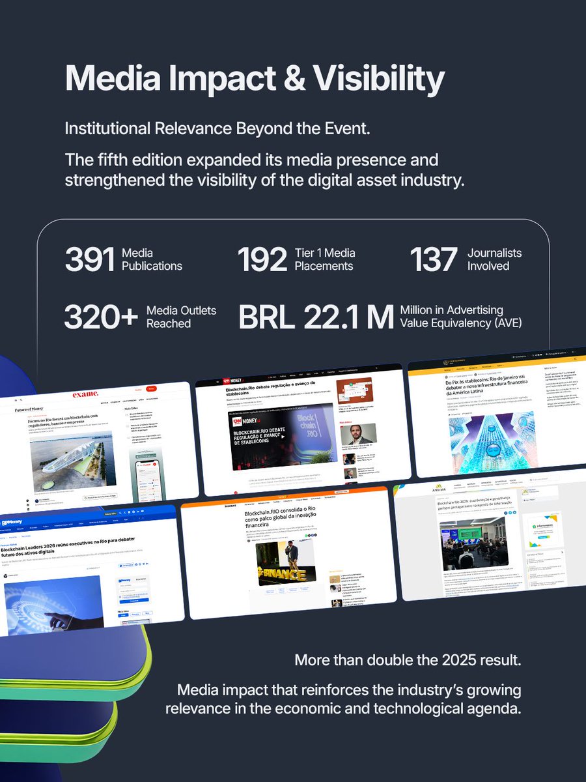This screenshot has height=782, width=586.
Task: Click 'Million in Advertising Value Equivalency' label
Action: (462, 317)
